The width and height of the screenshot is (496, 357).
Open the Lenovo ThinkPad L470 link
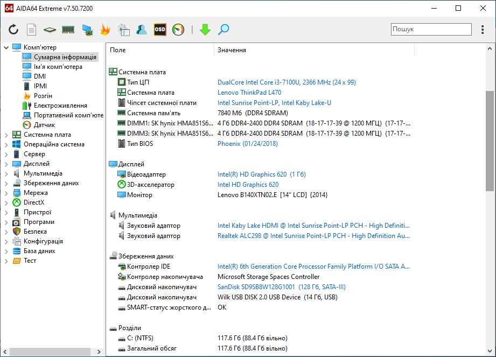click(x=249, y=93)
